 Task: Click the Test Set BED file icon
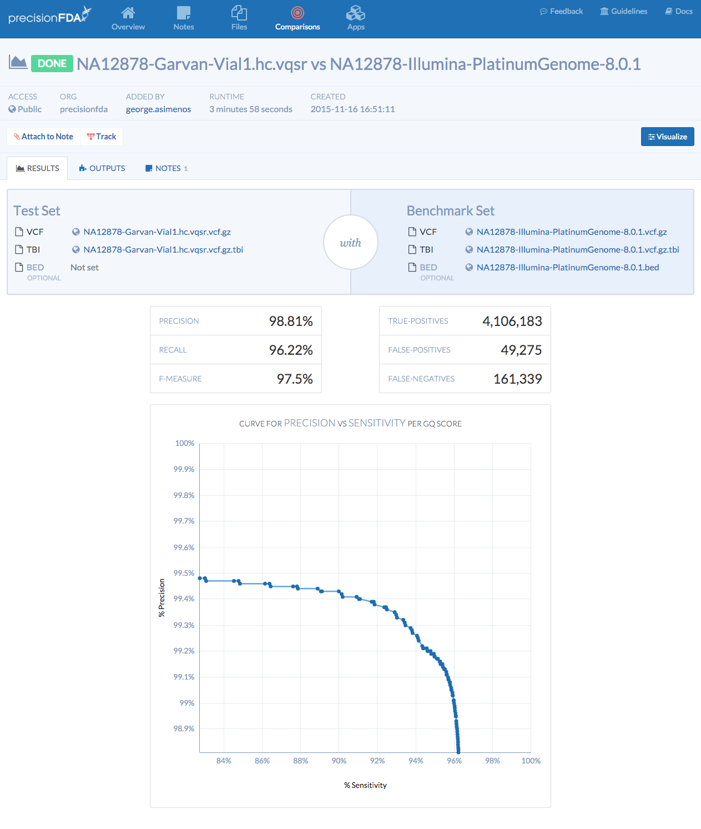click(x=19, y=268)
